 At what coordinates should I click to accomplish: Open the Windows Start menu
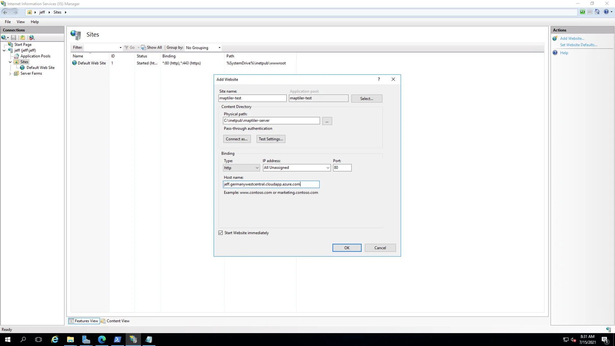8,340
